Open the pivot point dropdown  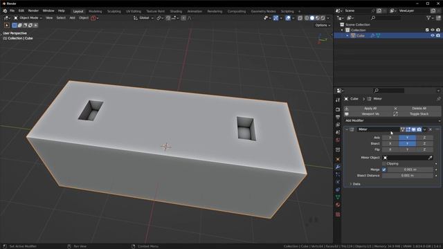[160, 18]
